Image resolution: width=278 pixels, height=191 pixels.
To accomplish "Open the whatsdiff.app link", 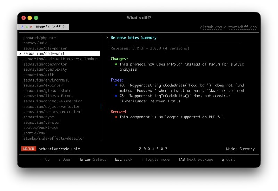I will point(243,27).
